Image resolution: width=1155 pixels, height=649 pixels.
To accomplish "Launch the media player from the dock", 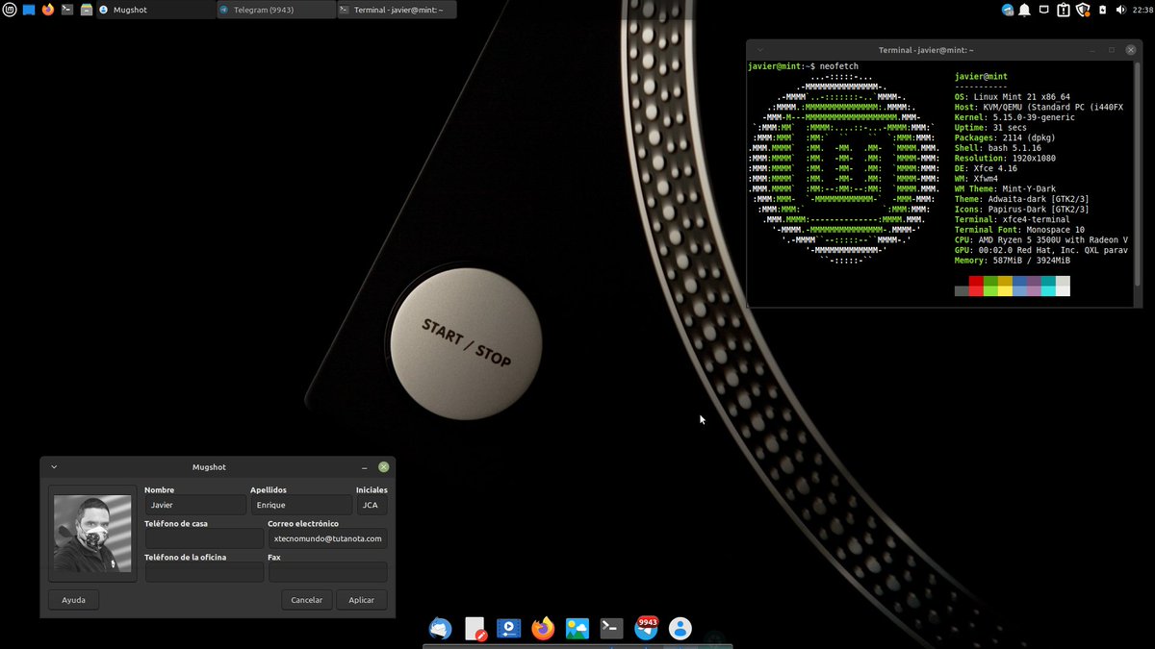I will (x=508, y=628).
